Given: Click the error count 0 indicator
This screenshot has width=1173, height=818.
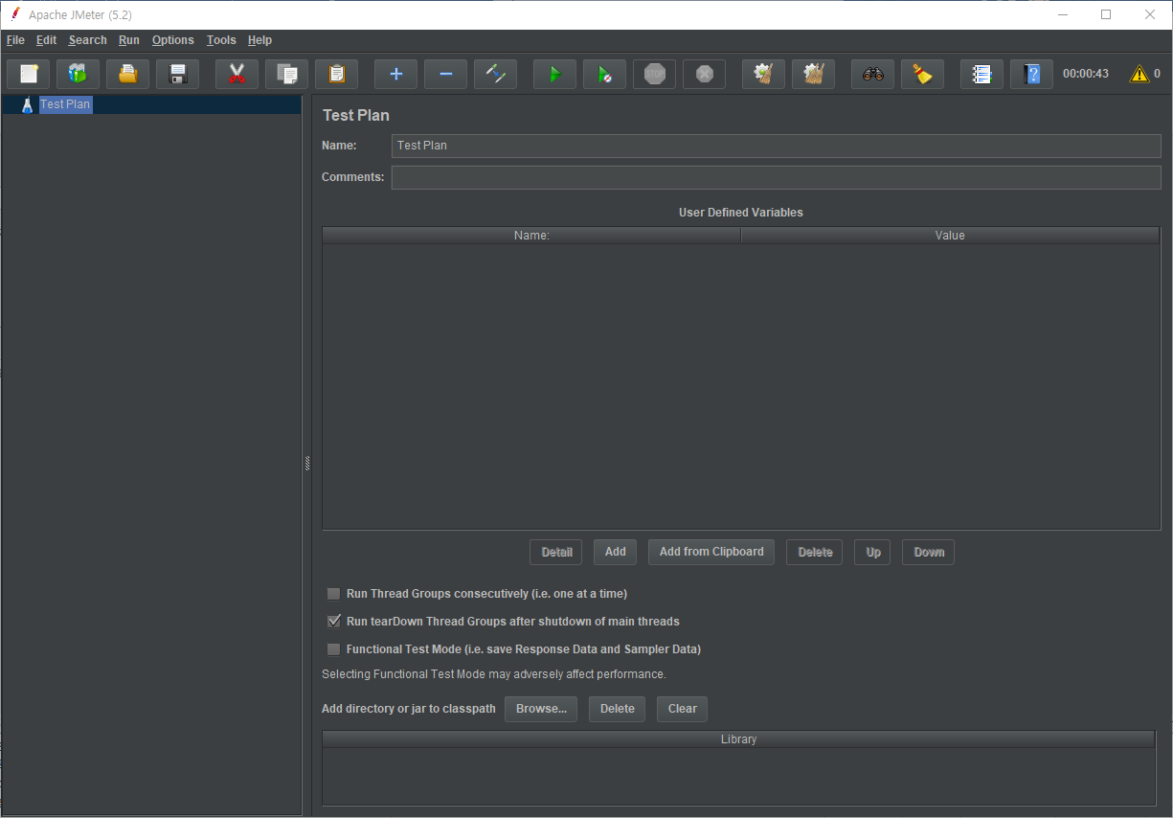Looking at the screenshot, I should tap(1157, 74).
